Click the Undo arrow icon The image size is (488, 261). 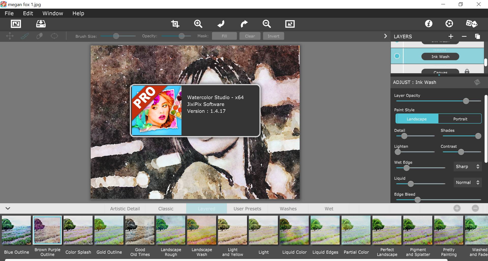[x=221, y=24]
